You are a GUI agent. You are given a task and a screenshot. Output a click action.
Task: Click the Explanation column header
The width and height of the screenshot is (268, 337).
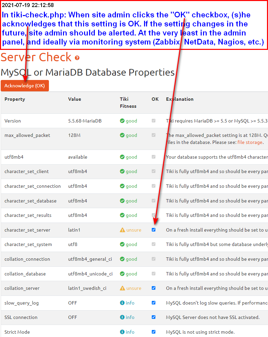tap(180, 99)
